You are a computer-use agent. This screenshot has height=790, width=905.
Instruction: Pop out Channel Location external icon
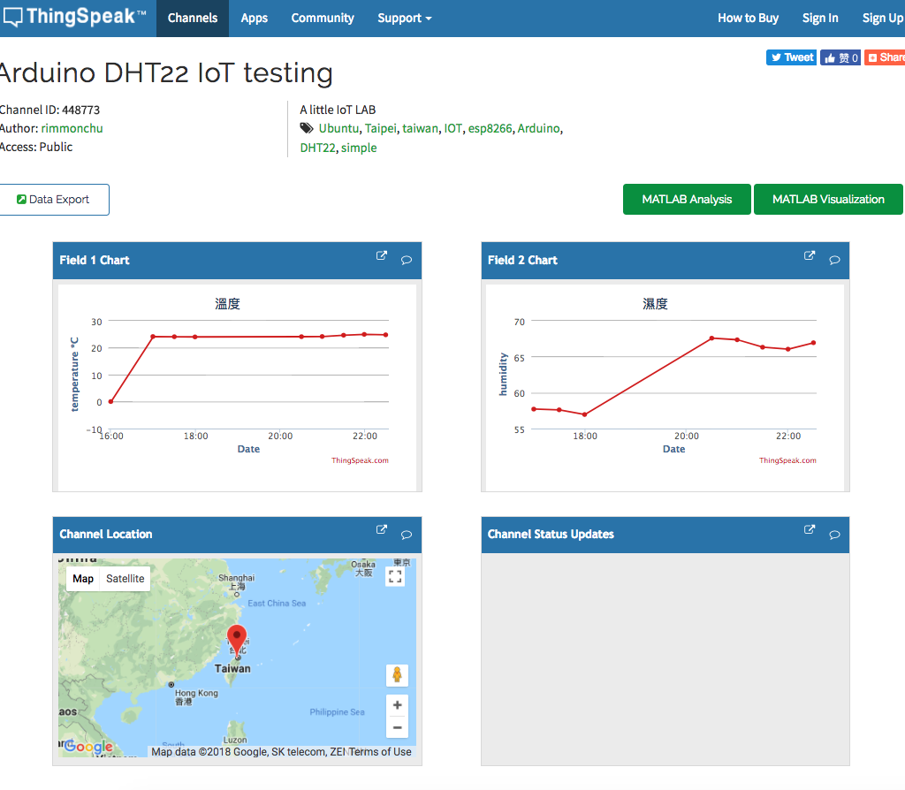(x=382, y=529)
